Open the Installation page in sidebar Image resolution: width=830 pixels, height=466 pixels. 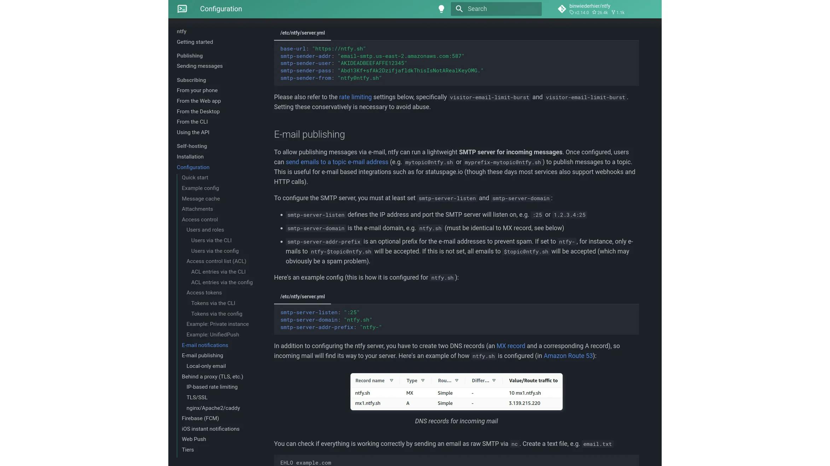pos(190,157)
